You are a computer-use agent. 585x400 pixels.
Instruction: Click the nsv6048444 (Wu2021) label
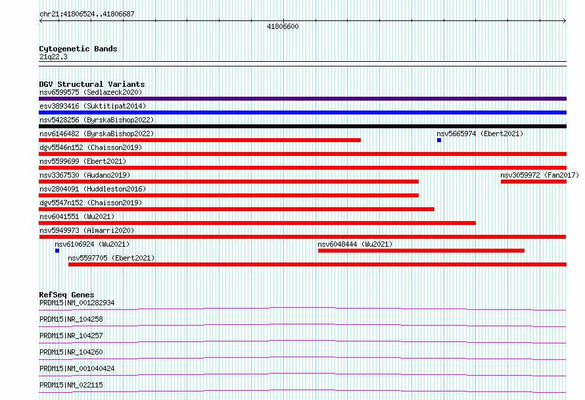click(355, 244)
